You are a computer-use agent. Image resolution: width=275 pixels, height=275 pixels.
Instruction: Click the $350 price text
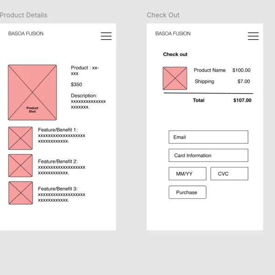(76, 84)
